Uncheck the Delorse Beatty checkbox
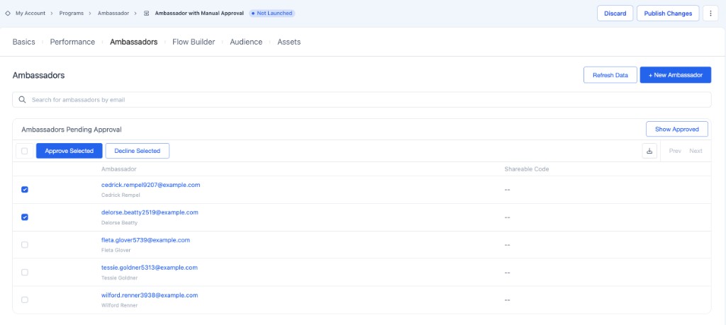This screenshot has height=325, width=726. pos(25,217)
